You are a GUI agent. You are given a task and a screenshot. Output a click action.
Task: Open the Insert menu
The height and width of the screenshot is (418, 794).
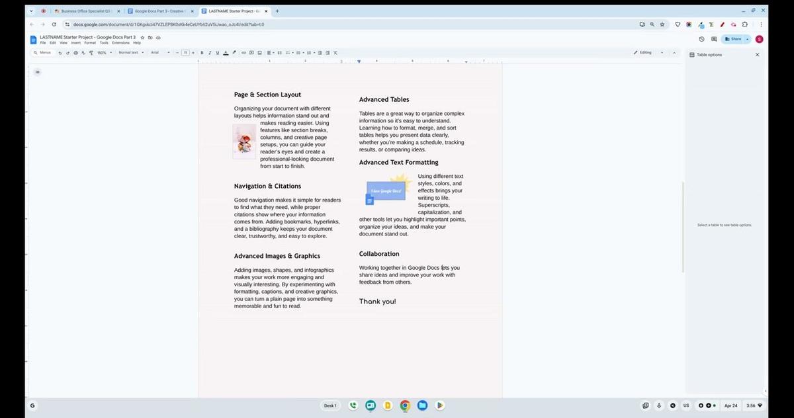[x=75, y=42]
